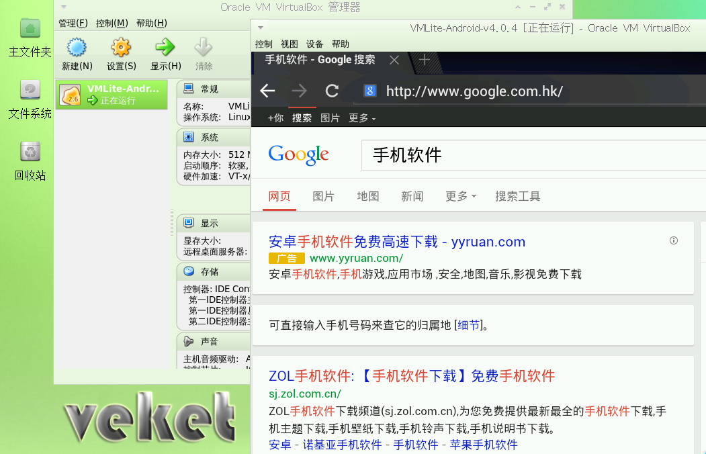
Task: Open a new browser tab with plus
Action: point(424,59)
